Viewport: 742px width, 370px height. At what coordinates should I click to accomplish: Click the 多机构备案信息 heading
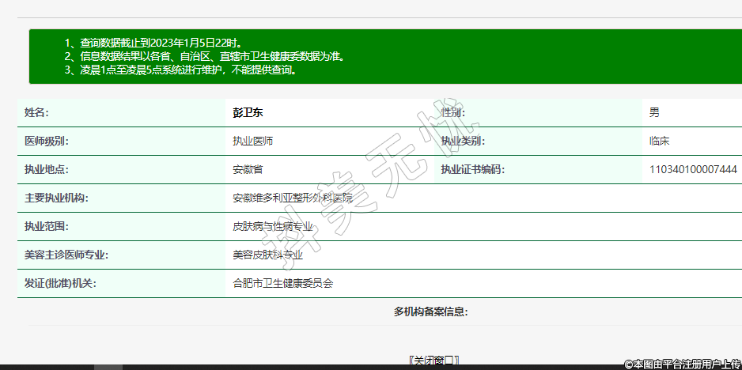pyautogui.click(x=430, y=311)
